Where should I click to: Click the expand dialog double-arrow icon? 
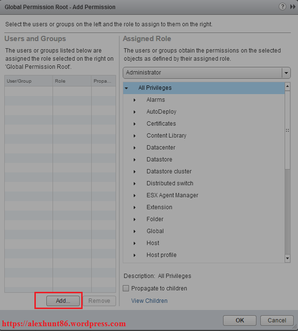coord(291,7)
